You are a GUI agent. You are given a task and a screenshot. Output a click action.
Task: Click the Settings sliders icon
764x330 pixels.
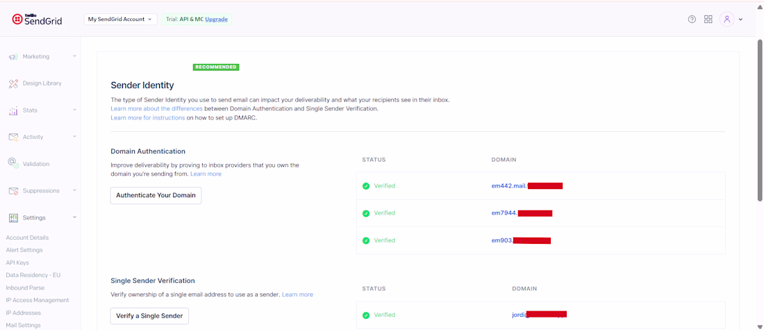point(14,218)
